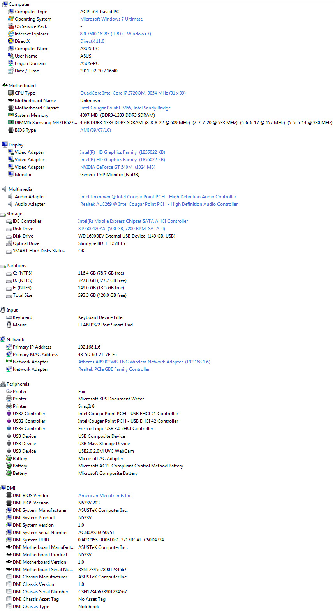The width and height of the screenshot is (335, 612).
Task: Open the AMI (09/07/10) BIOS link
Action: point(95,130)
